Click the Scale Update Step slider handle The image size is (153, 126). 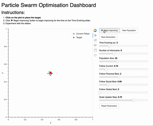click(133, 100)
